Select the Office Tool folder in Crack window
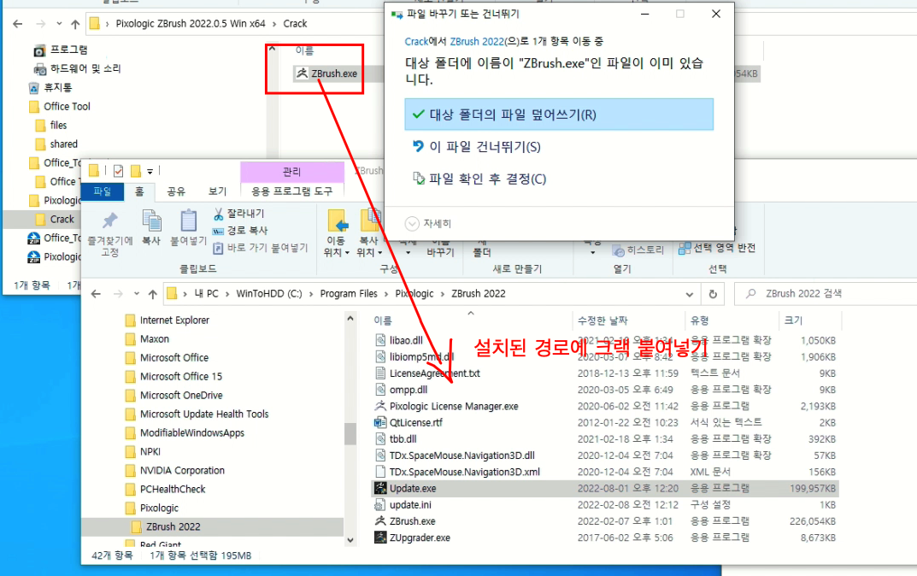 pos(60,107)
